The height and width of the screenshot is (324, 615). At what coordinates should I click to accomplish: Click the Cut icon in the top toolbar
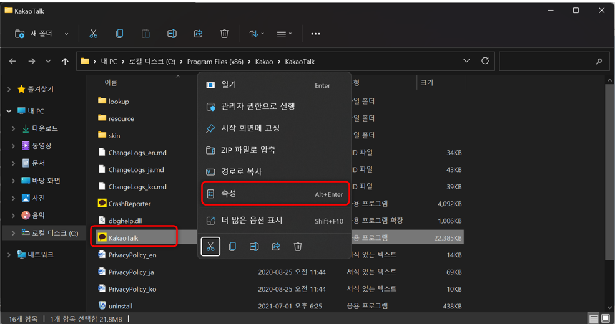coord(93,34)
